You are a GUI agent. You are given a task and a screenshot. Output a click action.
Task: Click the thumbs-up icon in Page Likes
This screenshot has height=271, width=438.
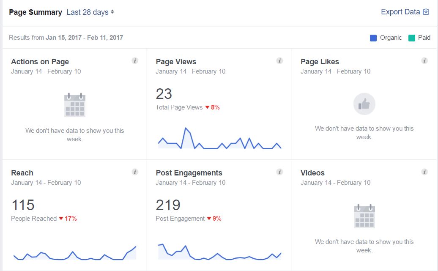click(364, 104)
